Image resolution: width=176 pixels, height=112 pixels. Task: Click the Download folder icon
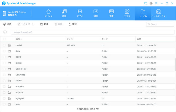(x=10, y=75)
